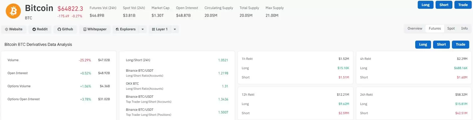473x120 pixels.
Task: Switch to the Overview tab
Action: [415, 29]
